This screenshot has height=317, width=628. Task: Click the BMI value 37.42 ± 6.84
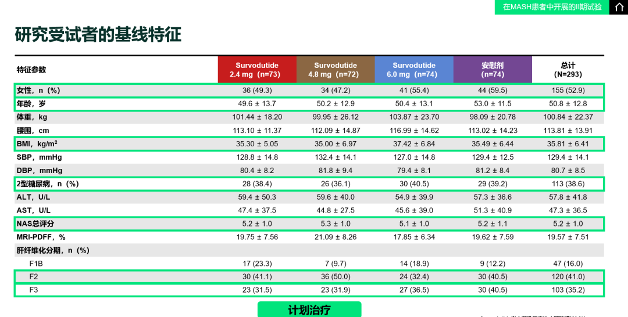tap(414, 143)
